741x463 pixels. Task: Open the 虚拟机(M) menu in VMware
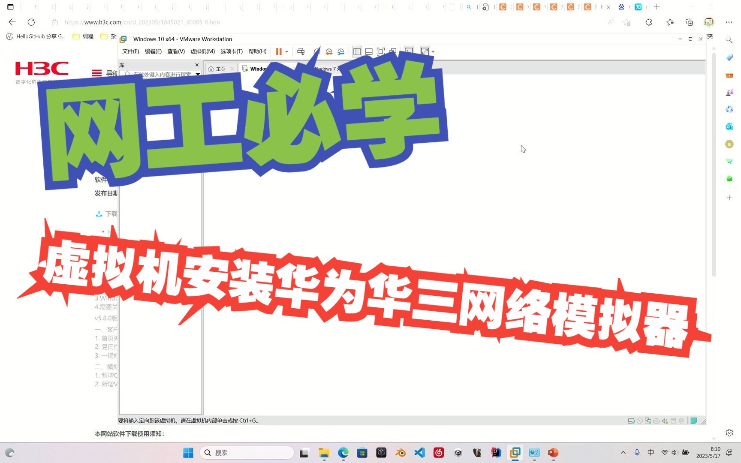tap(202, 51)
